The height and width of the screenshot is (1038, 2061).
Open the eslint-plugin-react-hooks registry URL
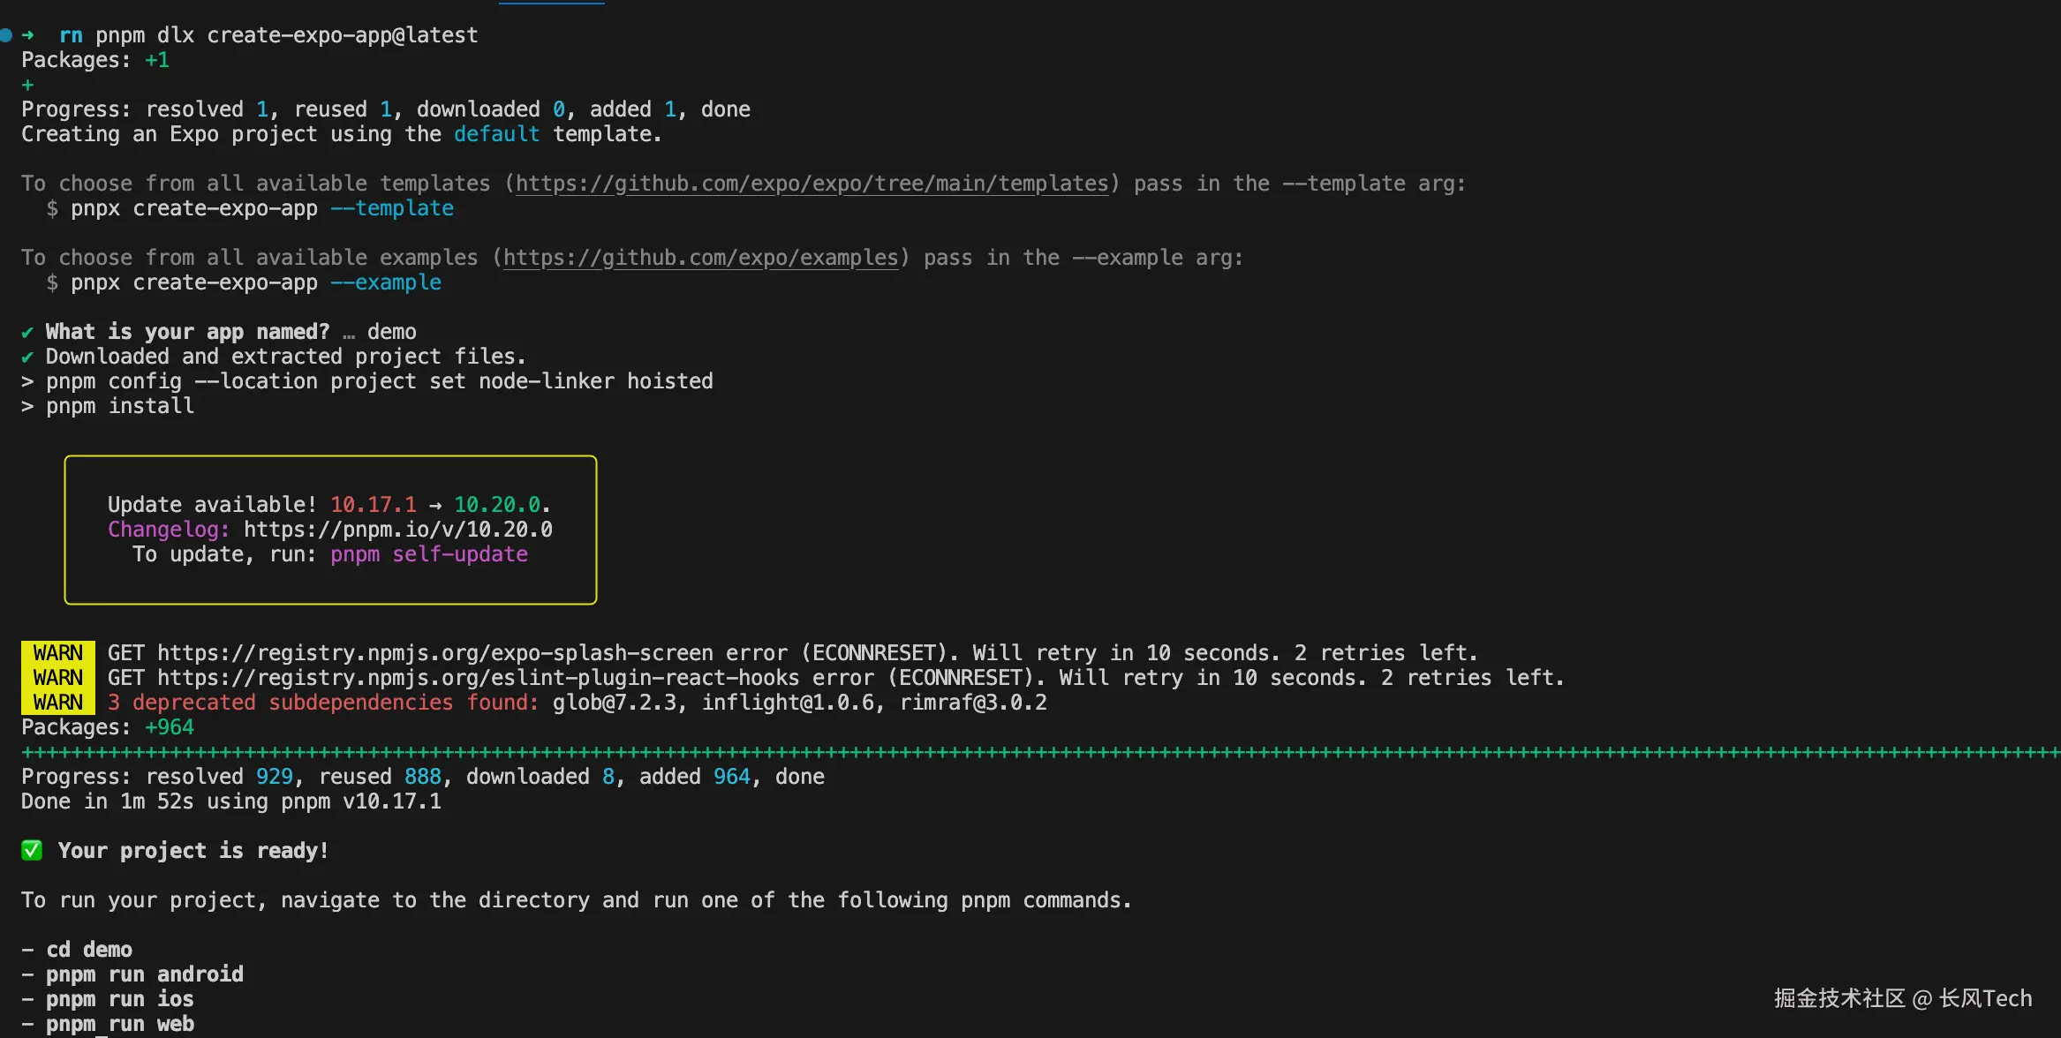(478, 678)
